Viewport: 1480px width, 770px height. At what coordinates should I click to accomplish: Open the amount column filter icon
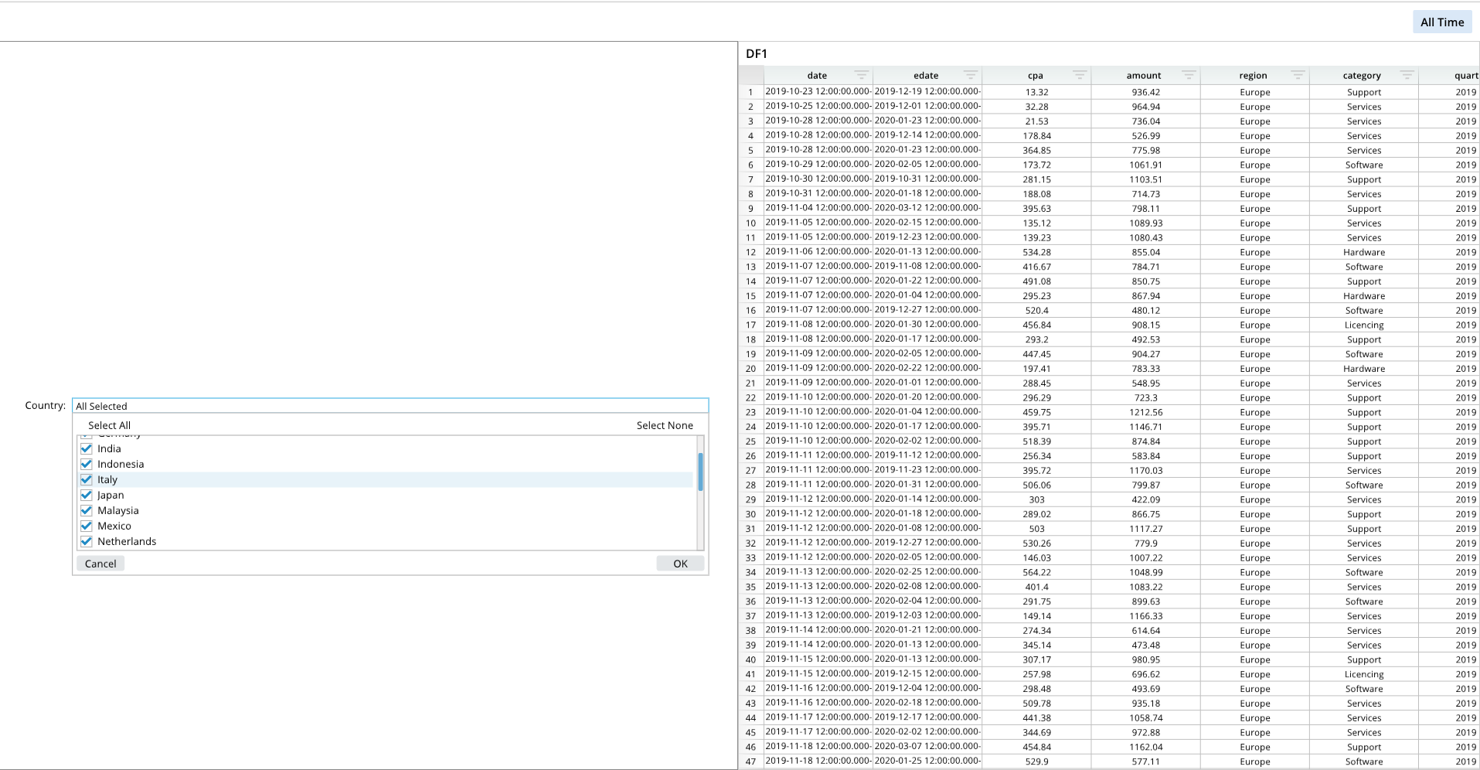[1189, 75]
